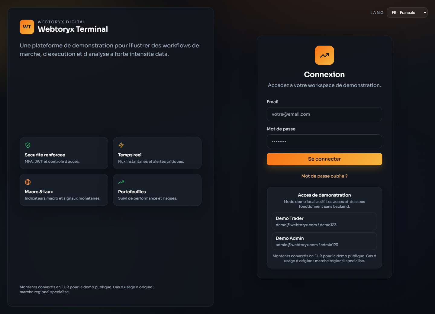Click the orange chart icon above Connexion
Image resolution: width=435 pixels, height=314 pixels.
324,55
